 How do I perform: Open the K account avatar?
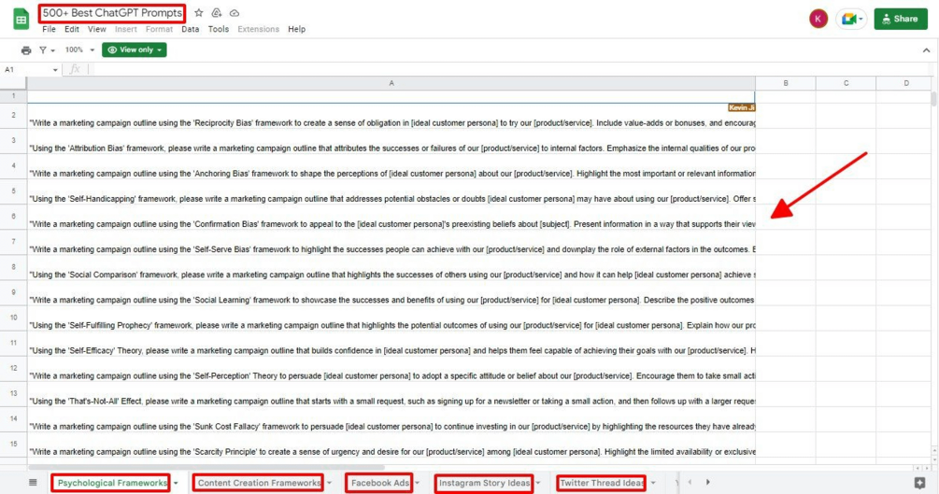818,19
